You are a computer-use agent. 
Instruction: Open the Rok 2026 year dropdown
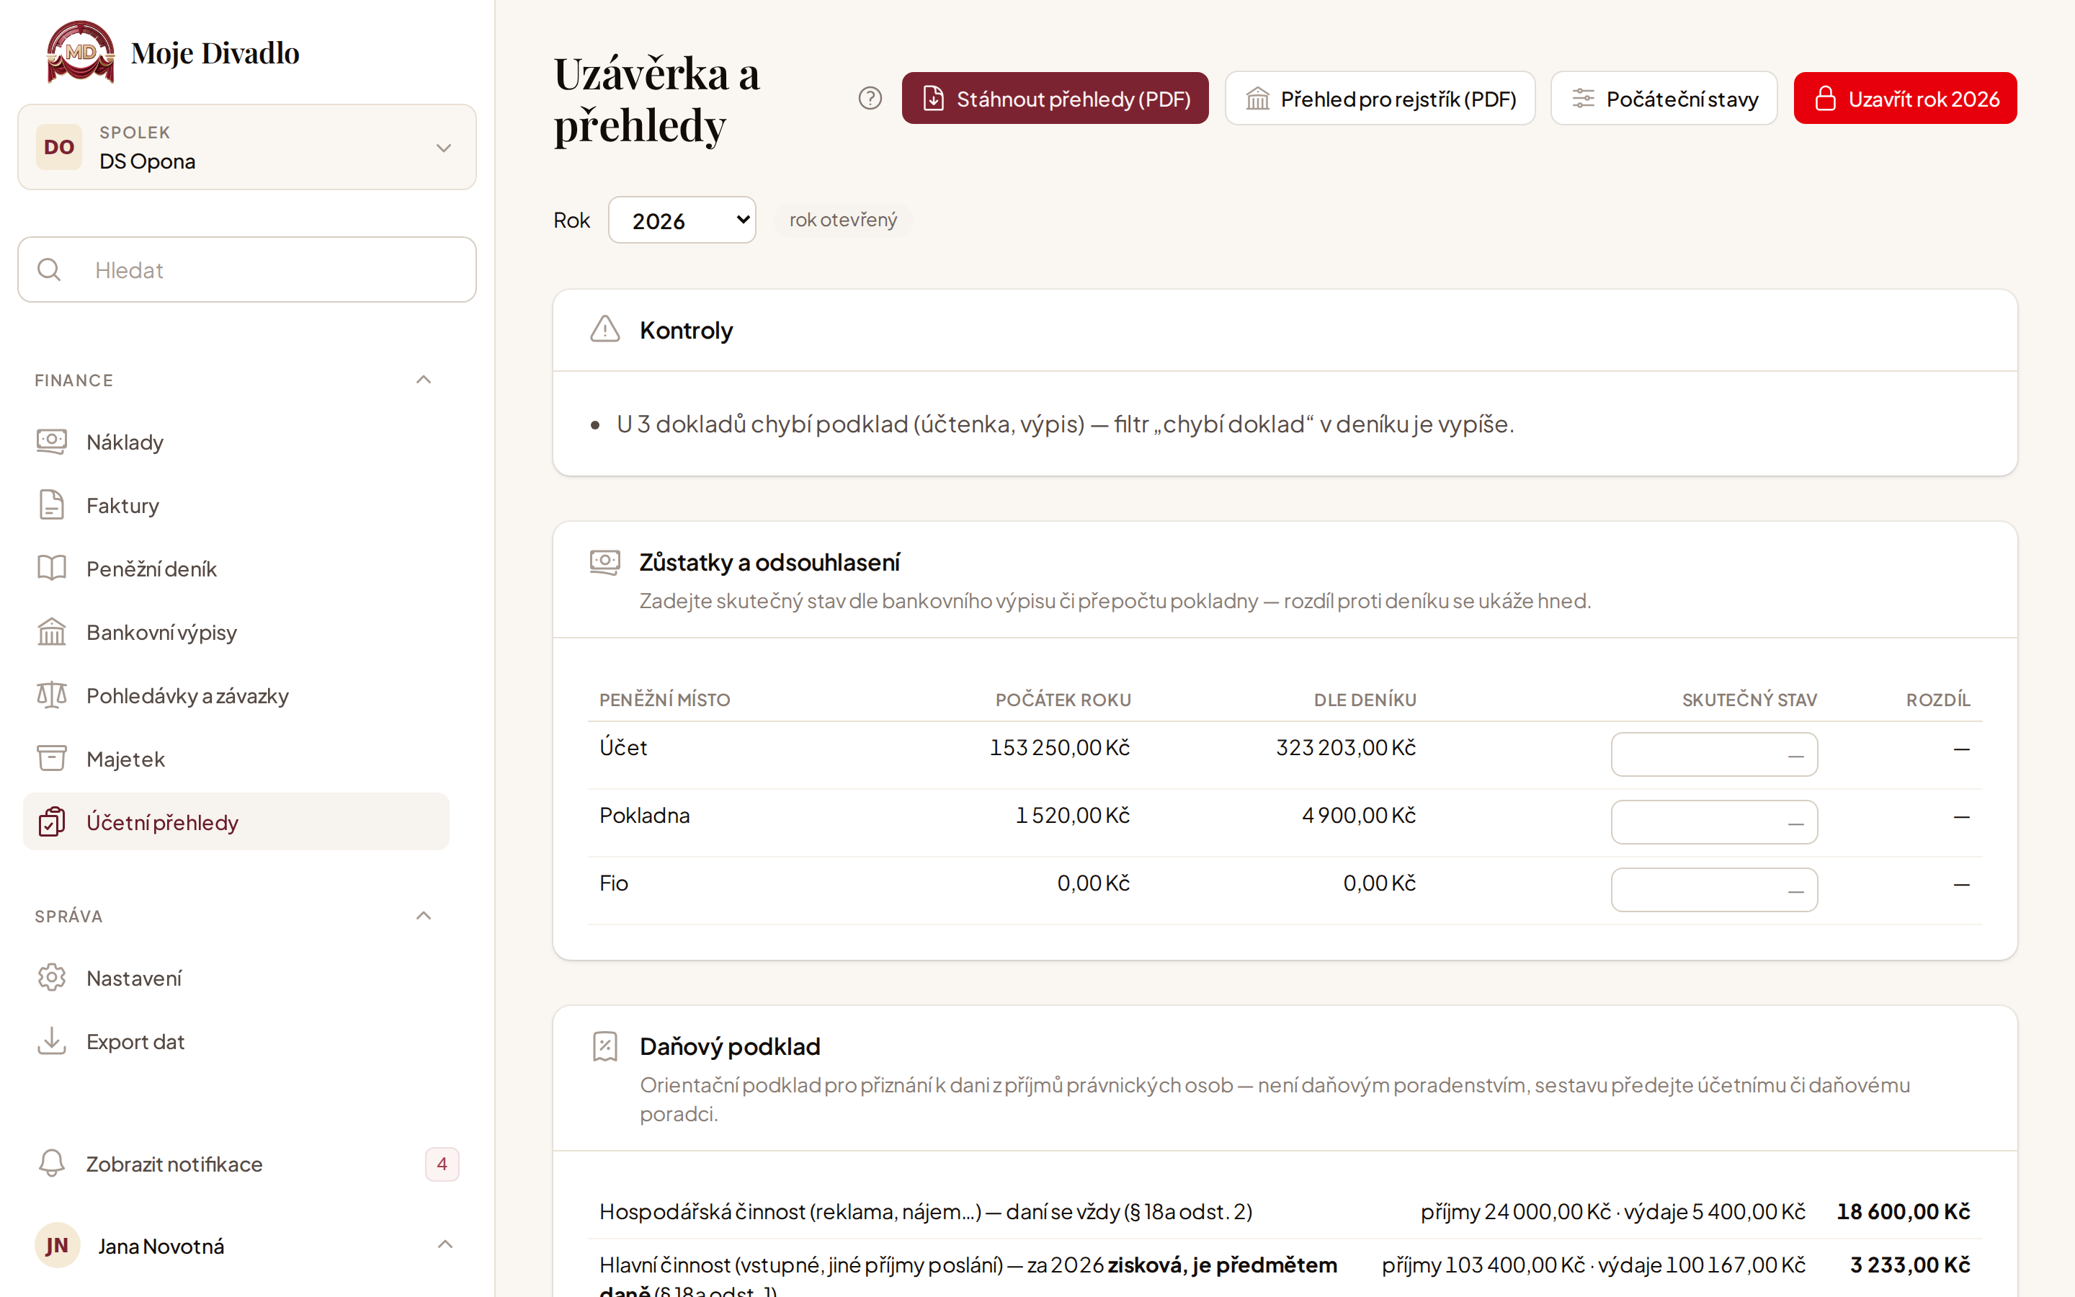(x=682, y=220)
